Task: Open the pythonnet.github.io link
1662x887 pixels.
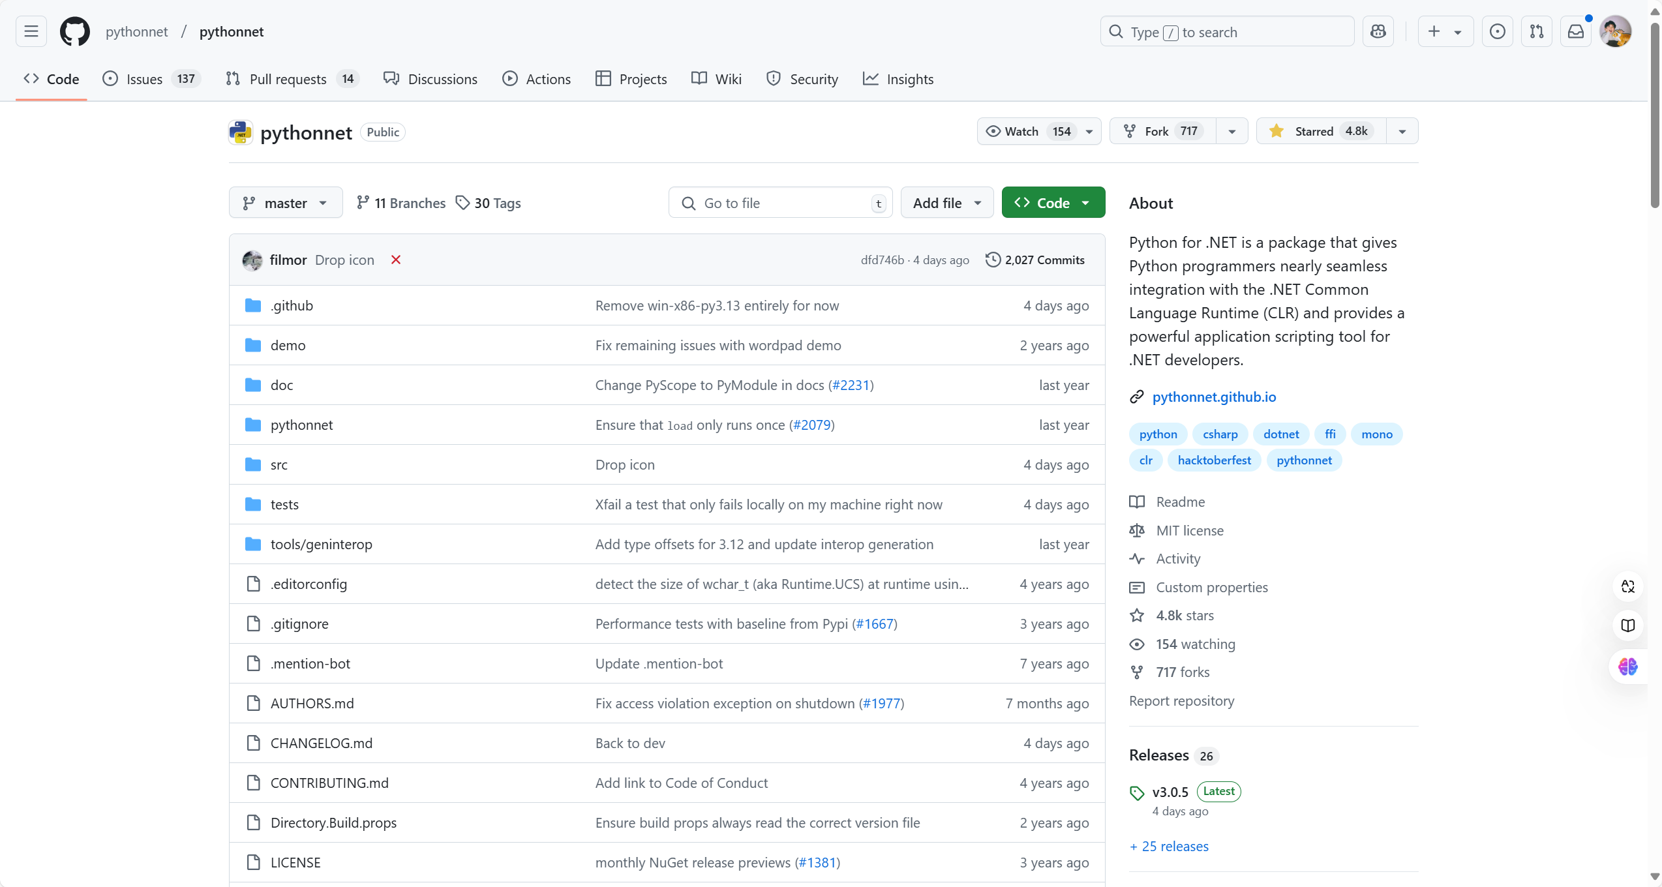Action: [x=1214, y=397]
